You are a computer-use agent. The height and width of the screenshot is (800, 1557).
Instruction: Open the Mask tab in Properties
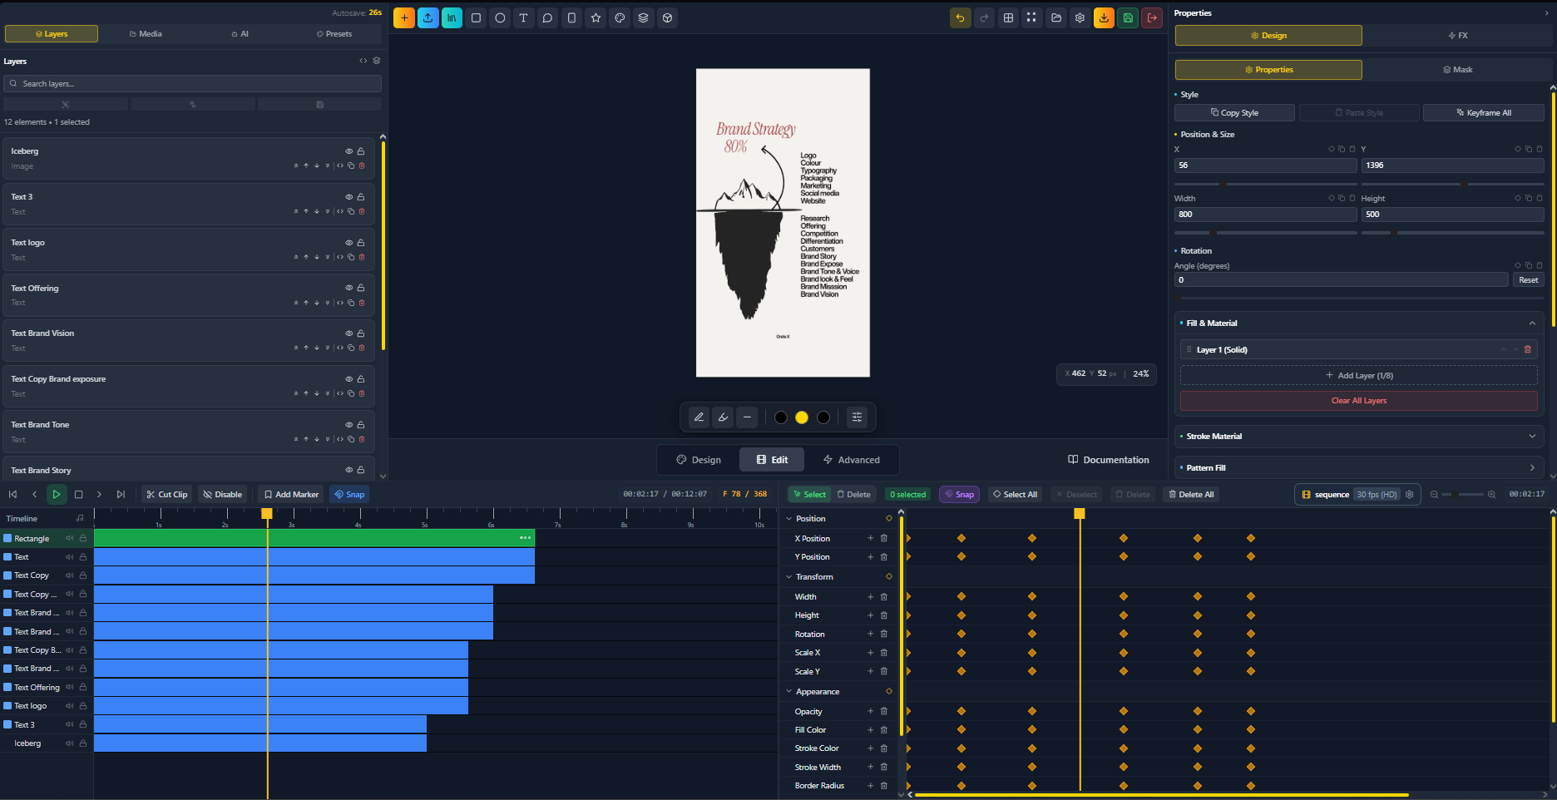pyautogui.click(x=1458, y=69)
